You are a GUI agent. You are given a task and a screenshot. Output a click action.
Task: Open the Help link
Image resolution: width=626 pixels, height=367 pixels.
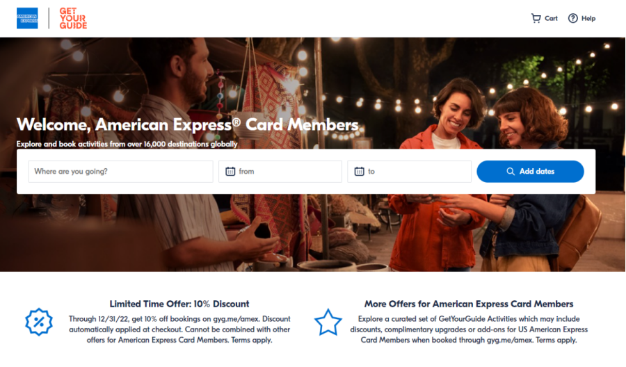[581, 18]
